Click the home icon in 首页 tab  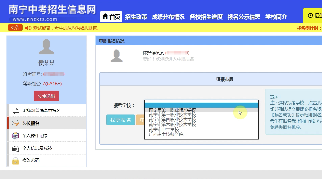tap(105, 16)
